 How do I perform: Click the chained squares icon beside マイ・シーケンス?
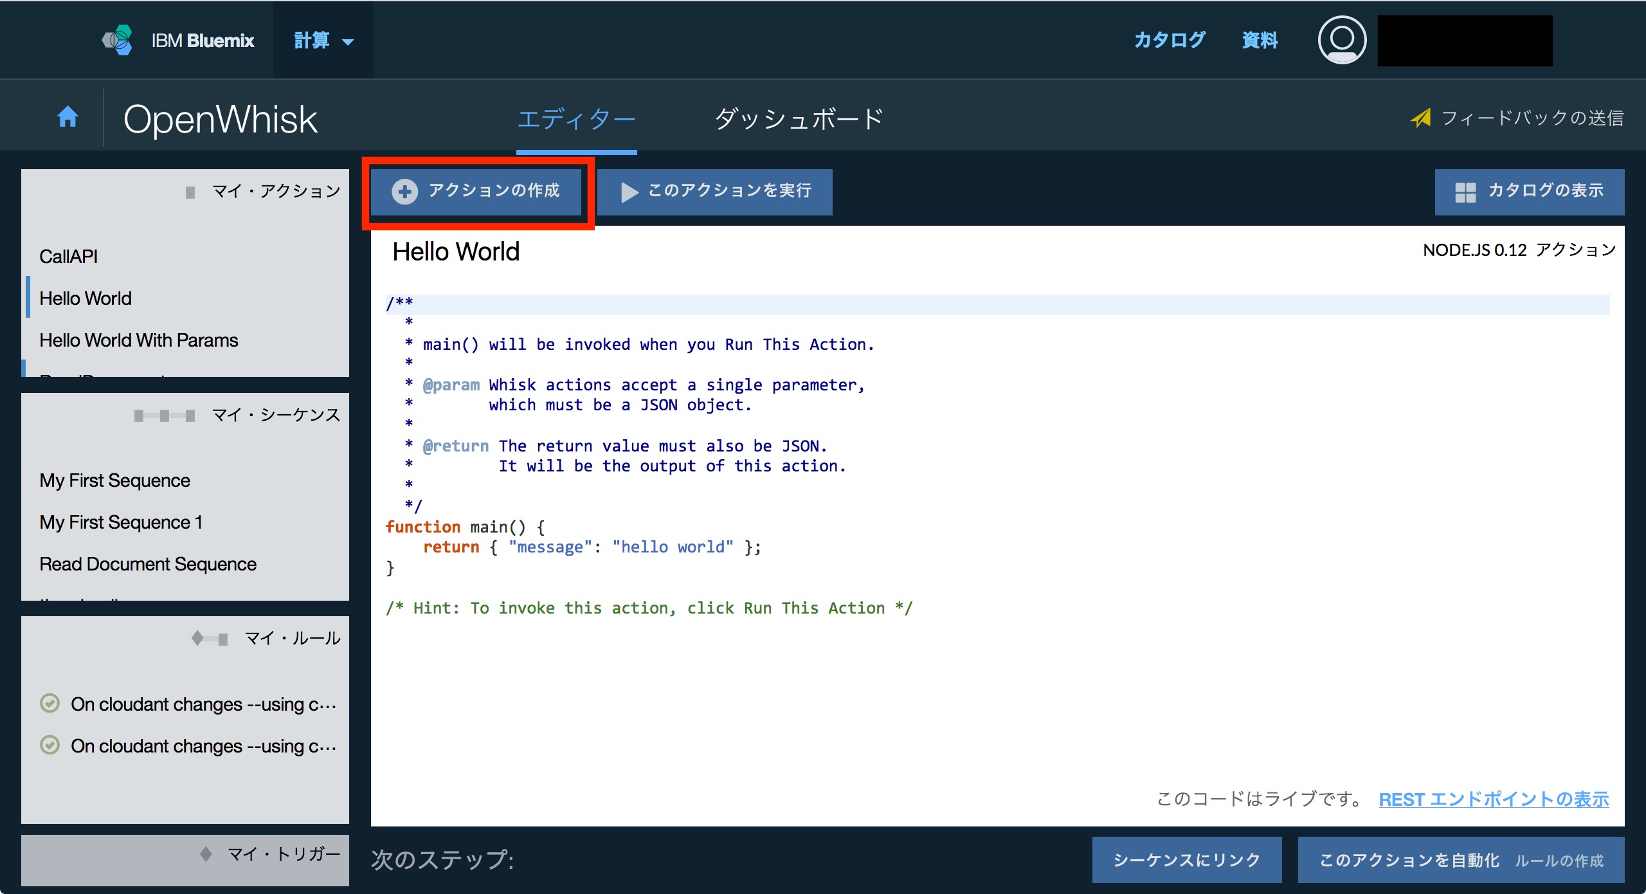pos(165,415)
